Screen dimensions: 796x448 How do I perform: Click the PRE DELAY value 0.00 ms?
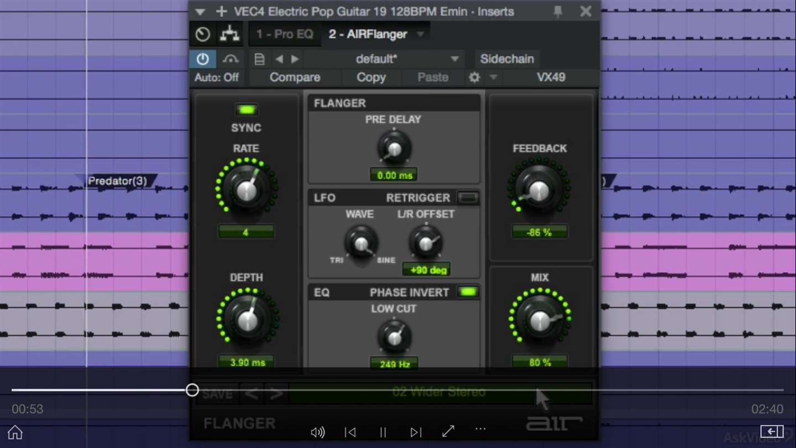pyautogui.click(x=394, y=175)
